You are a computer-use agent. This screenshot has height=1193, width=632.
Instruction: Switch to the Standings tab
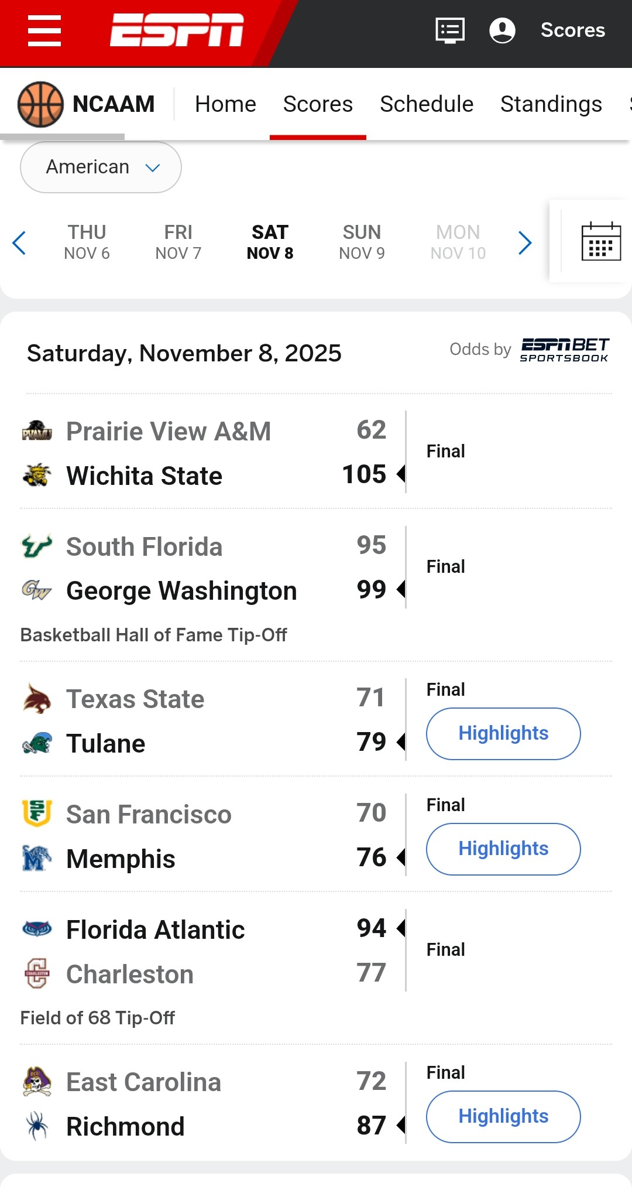click(x=551, y=104)
